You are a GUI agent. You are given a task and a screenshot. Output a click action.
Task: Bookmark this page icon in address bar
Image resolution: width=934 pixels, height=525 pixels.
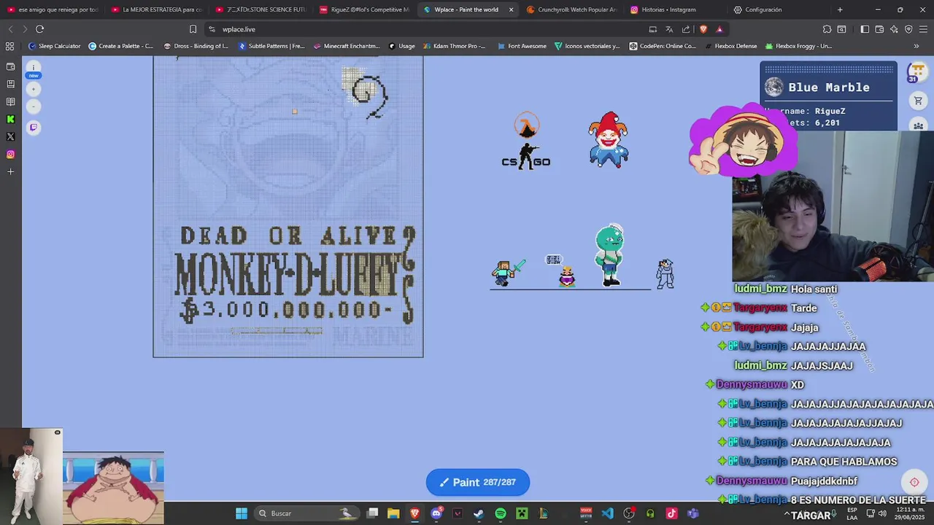pyautogui.click(x=193, y=29)
